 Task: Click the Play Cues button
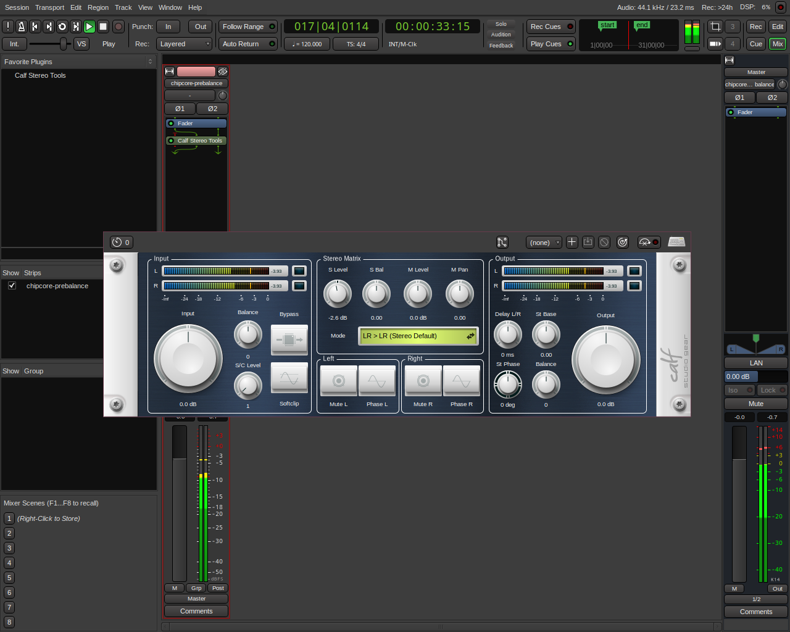point(551,44)
